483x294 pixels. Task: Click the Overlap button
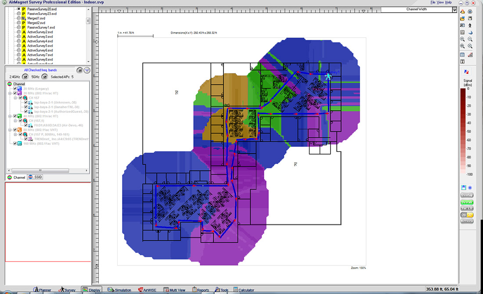467,195
